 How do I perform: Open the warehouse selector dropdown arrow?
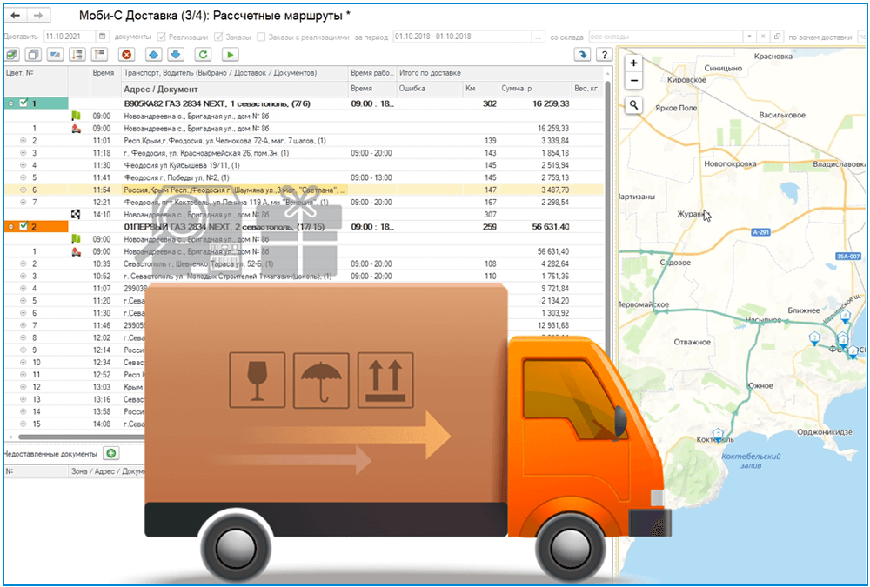pos(751,37)
